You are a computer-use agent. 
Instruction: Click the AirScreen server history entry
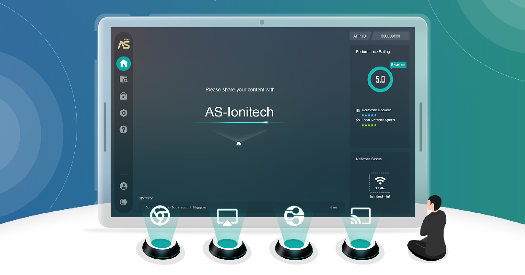(241, 208)
